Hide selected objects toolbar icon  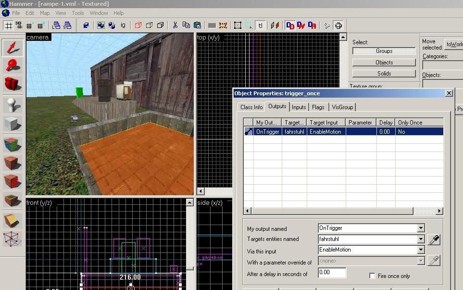pyautogui.click(x=138, y=25)
